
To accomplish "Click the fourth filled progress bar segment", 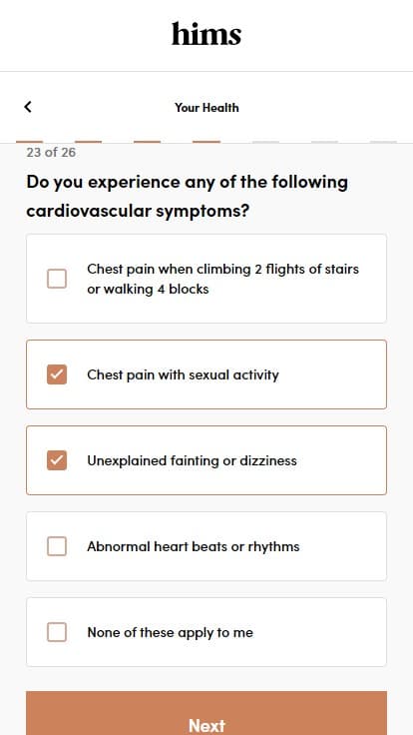I will point(206,142).
